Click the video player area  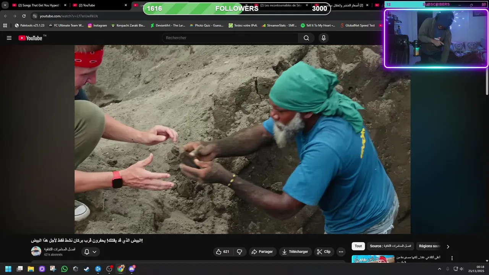[243, 139]
